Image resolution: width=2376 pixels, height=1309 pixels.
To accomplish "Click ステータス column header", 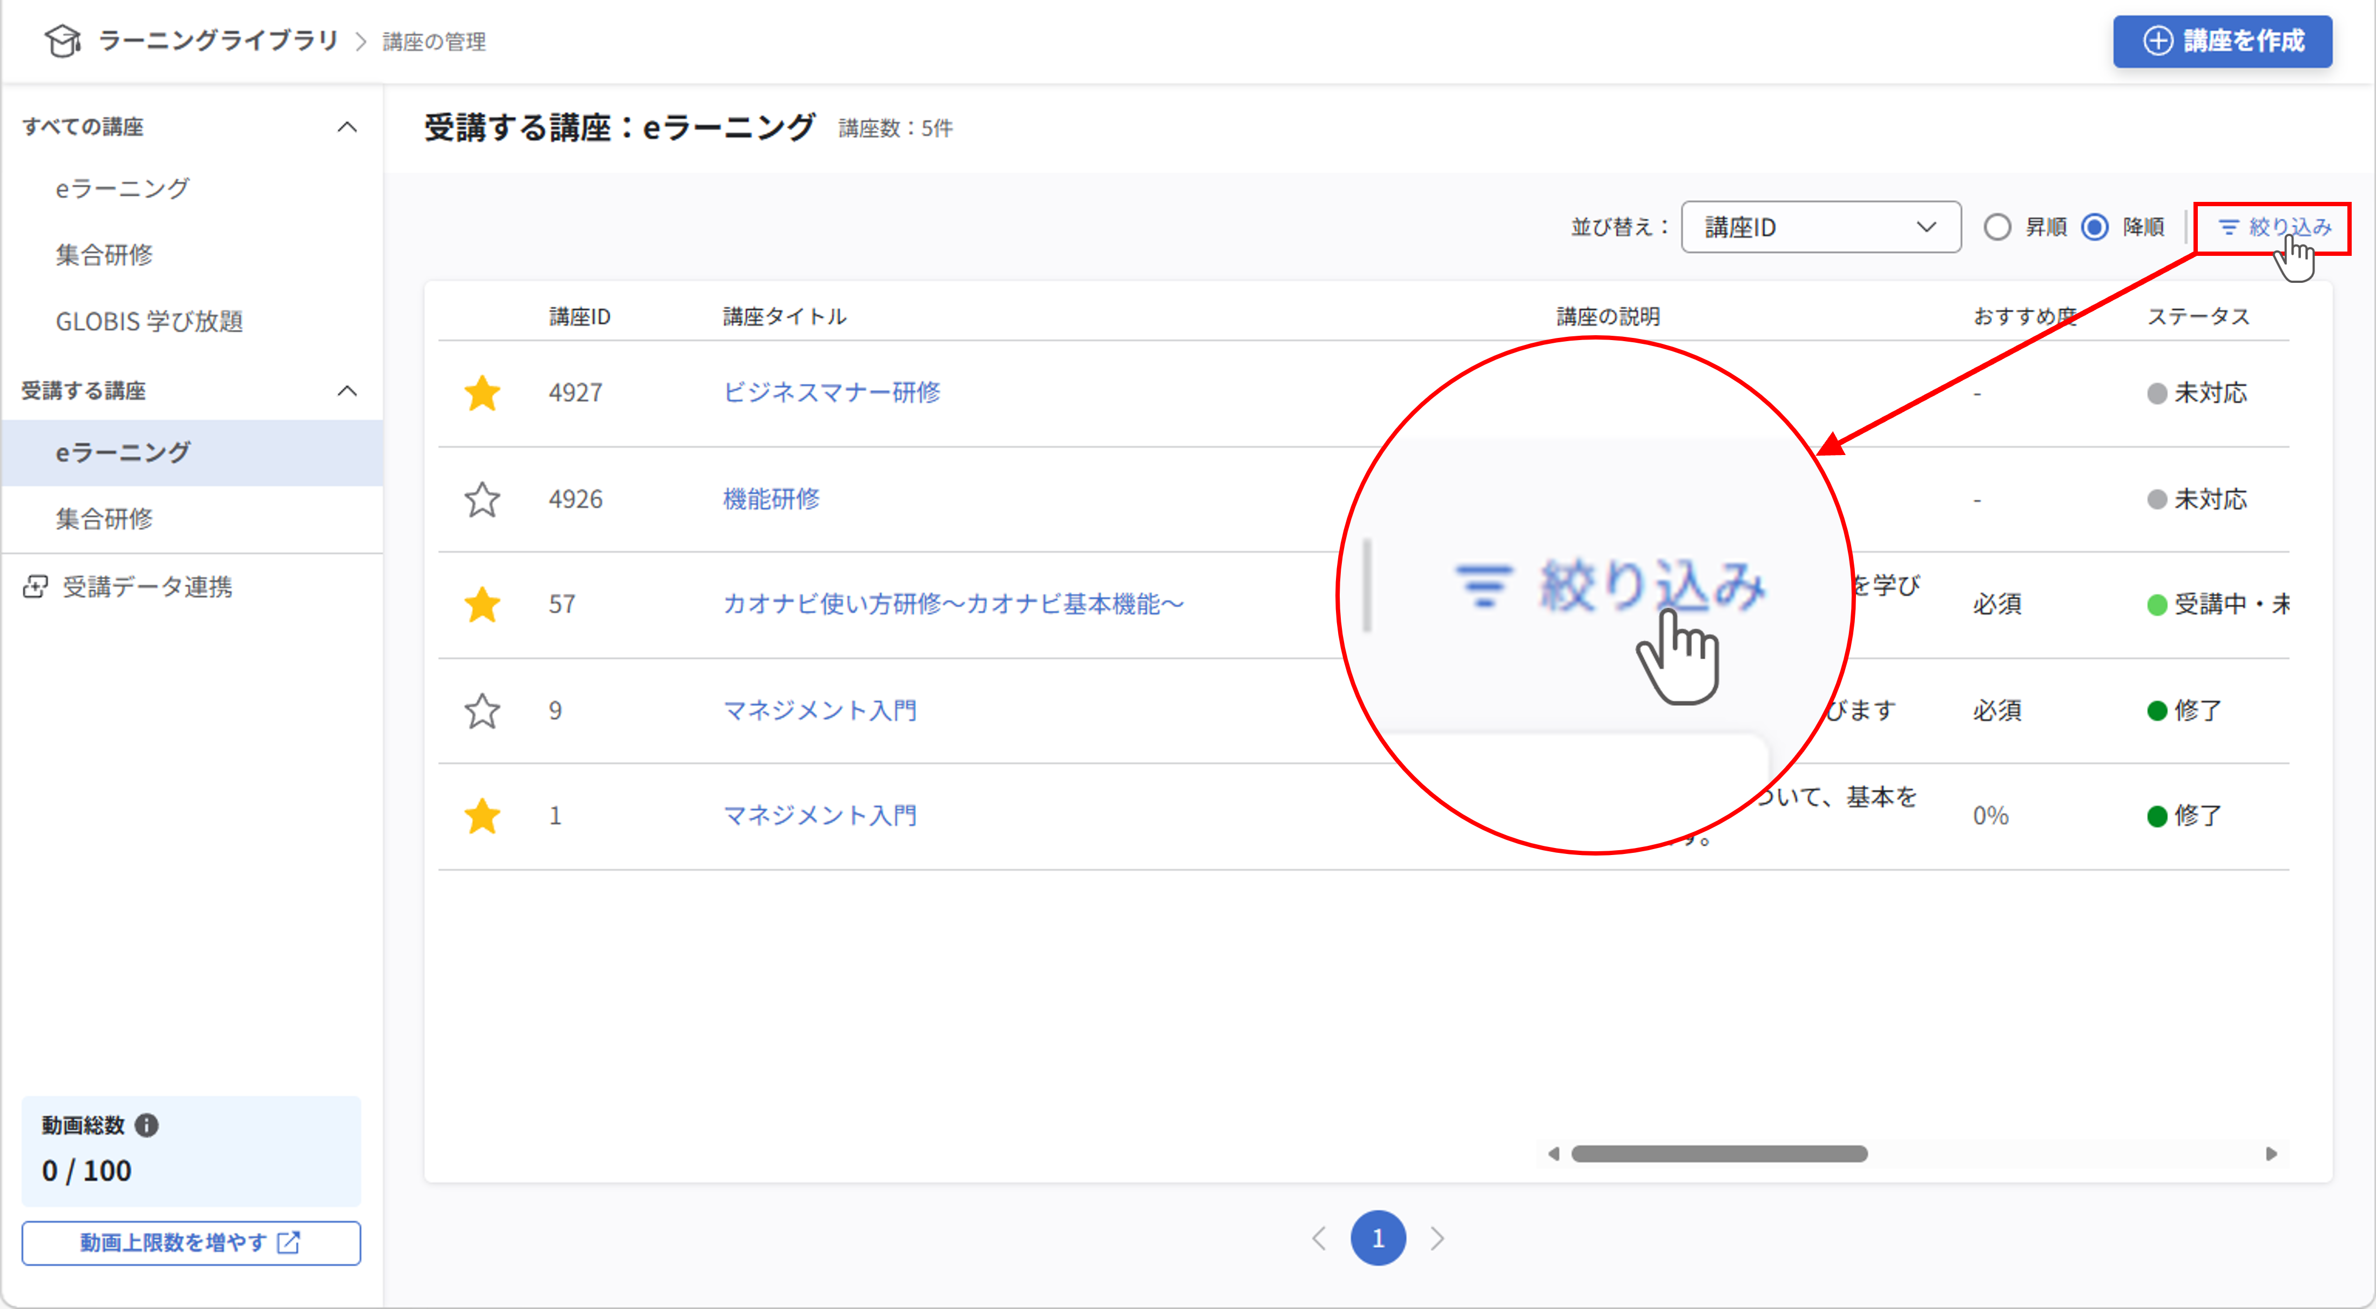I will click(x=2198, y=316).
